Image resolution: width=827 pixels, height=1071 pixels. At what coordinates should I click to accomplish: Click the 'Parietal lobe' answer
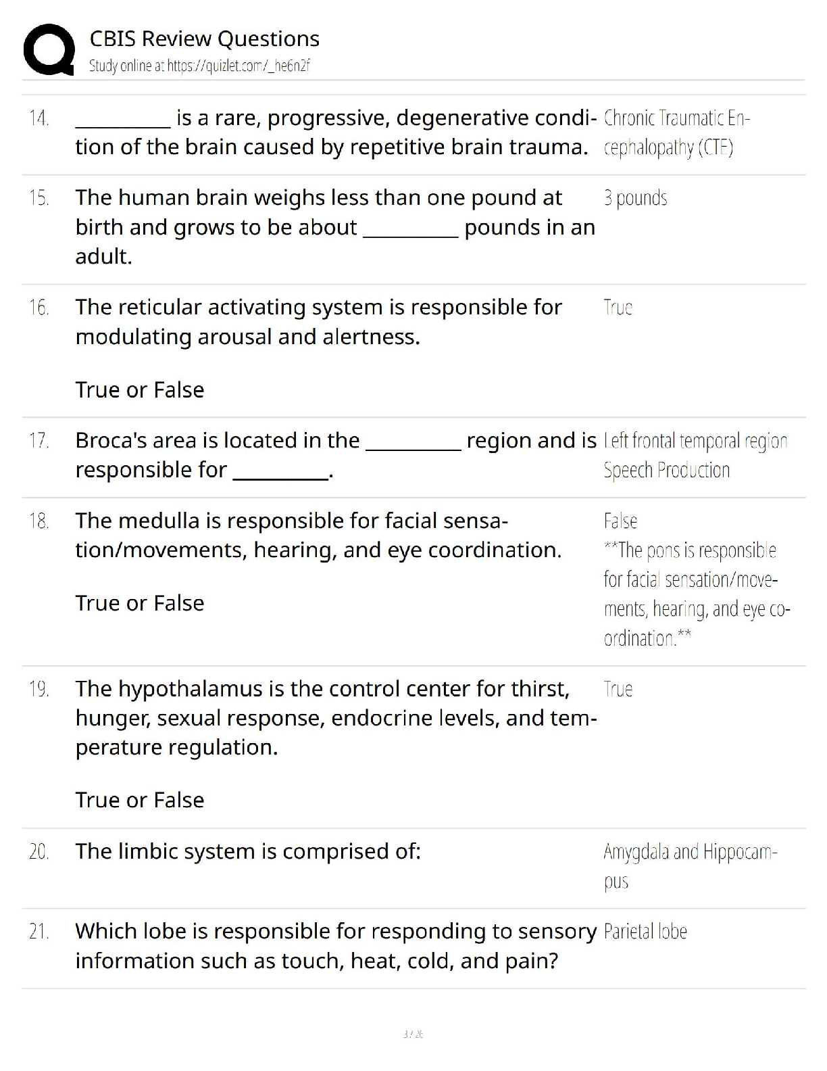[645, 932]
